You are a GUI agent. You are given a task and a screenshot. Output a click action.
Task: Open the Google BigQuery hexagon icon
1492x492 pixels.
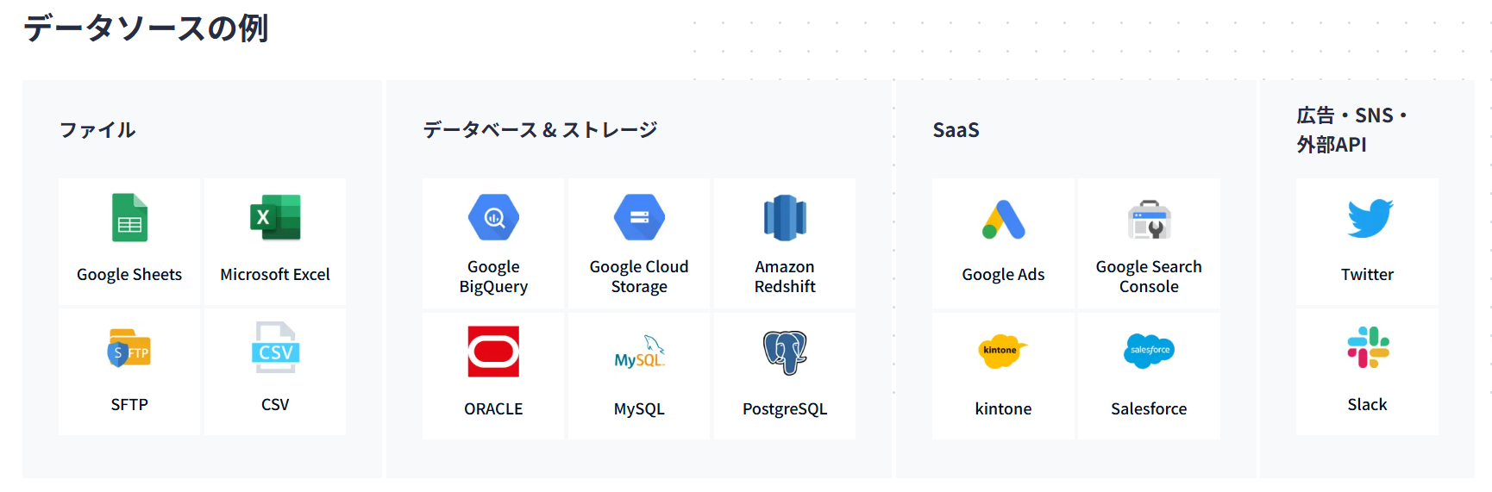click(493, 217)
